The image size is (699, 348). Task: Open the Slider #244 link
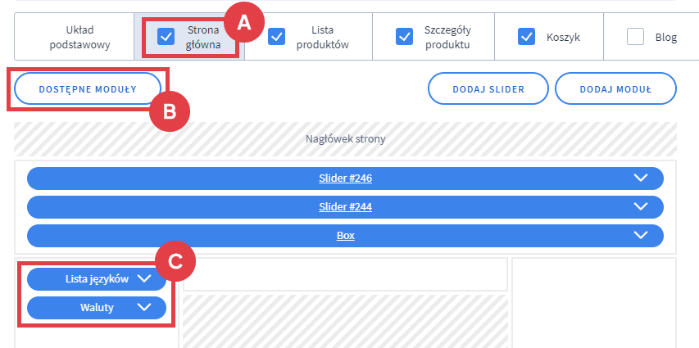pyautogui.click(x=345, y=207)
